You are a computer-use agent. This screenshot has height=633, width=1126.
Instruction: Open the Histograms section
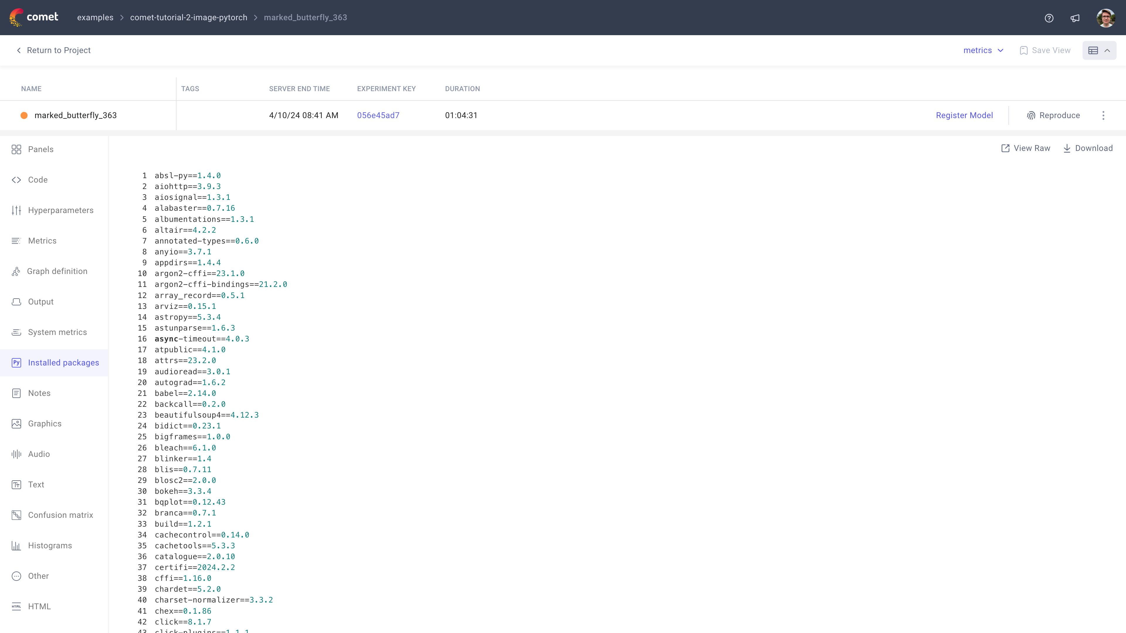coord(50,545)
